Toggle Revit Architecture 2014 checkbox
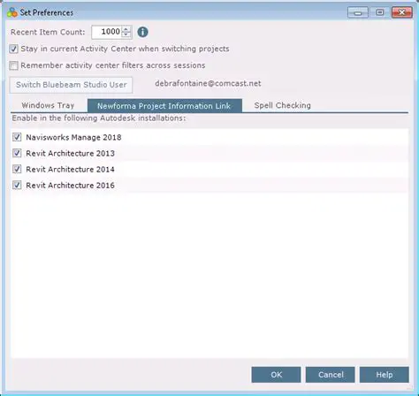419x396 pixels. coord(17,169)
